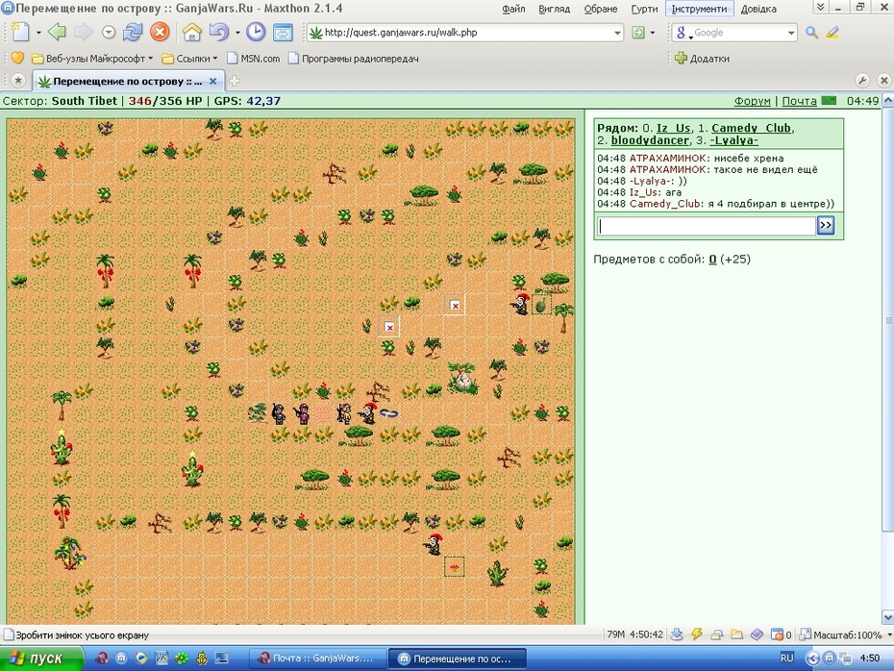Toggle full screen view icon
Viewport: 894px width, 671px height.
click(283, 33)
